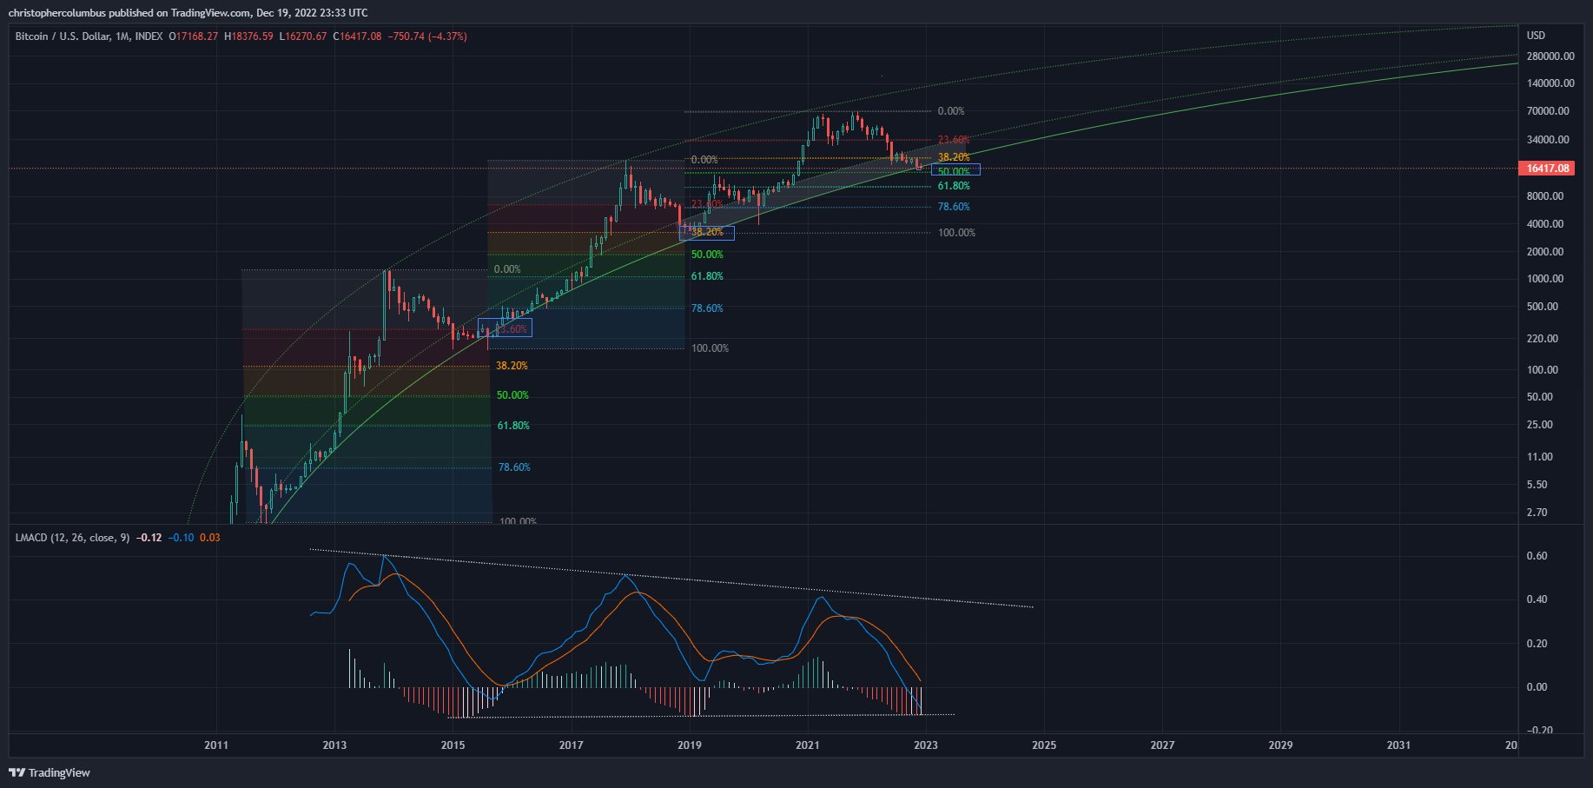Select the USD label on the price scale
This screenshot has width=1593, height=788.
point(1537,36)
